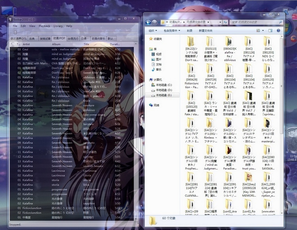Click 刻录 burn button in Explorer

point(189,31)
